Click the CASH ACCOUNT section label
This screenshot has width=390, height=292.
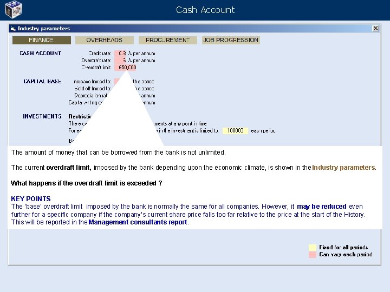click(x=40, y=54)
